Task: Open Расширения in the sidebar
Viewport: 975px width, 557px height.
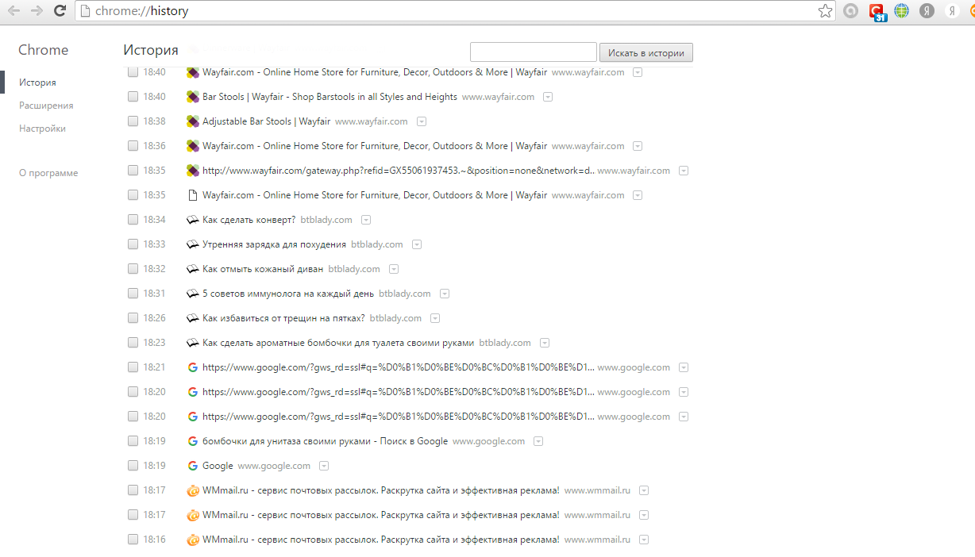Action: point(46,106)
